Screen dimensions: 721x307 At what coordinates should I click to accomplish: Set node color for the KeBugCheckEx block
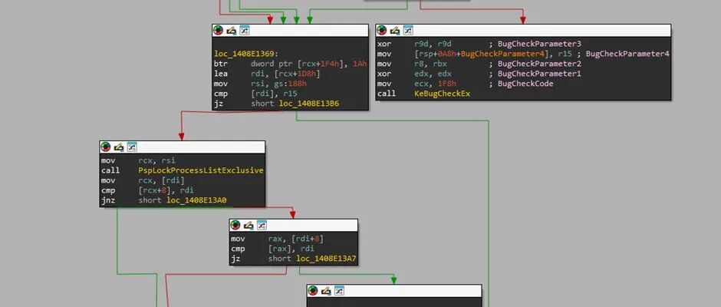click(382, 31)
